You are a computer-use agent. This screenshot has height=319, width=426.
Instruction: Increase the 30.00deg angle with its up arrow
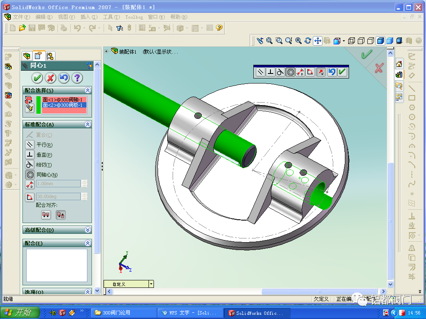click(84, 194)
